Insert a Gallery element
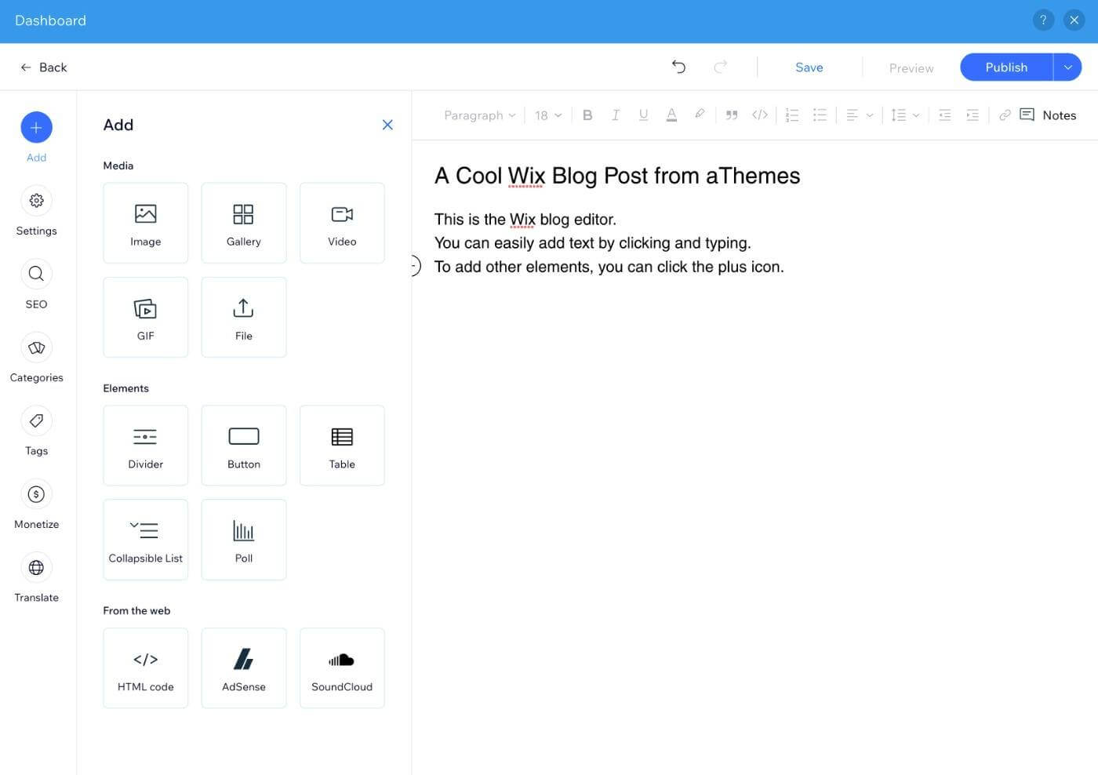The height and width of the screenshot is (775, 1098). [244, 223]
